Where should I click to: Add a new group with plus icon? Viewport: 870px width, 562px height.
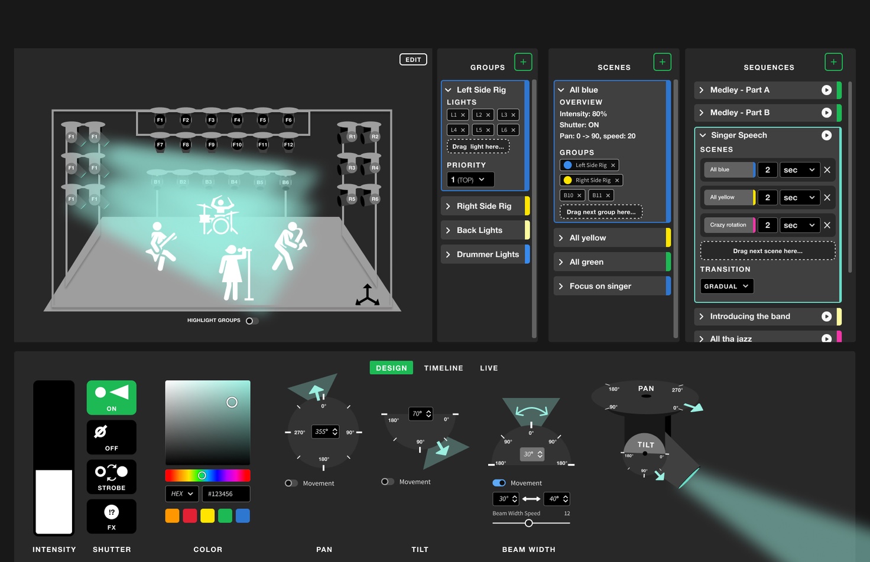click(523, 62)
